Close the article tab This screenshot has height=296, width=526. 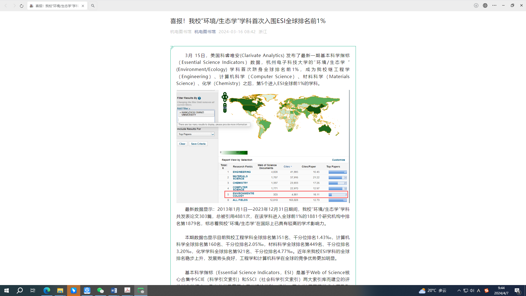tap(83, 6)
